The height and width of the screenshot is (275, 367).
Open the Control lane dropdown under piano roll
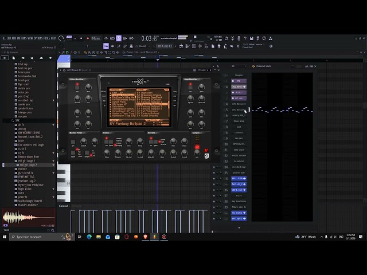tap(64, 206)
